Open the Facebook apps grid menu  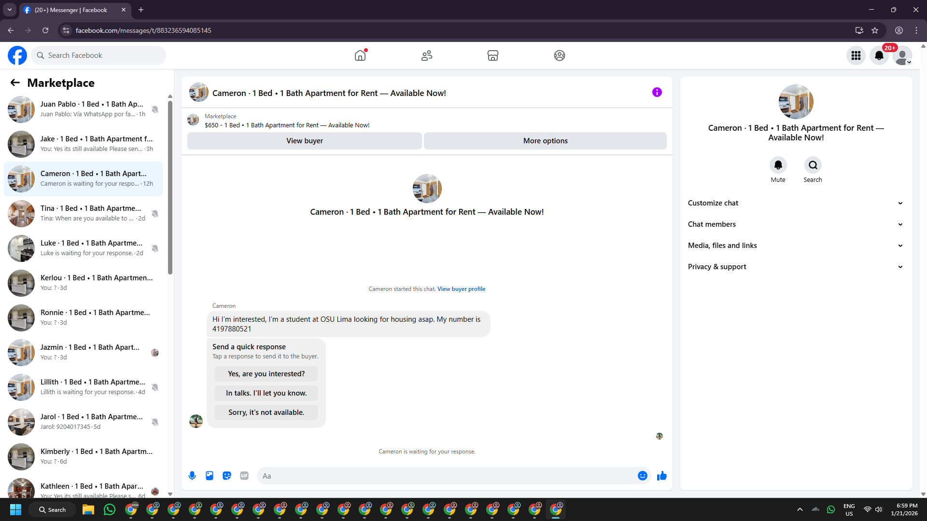856,55
